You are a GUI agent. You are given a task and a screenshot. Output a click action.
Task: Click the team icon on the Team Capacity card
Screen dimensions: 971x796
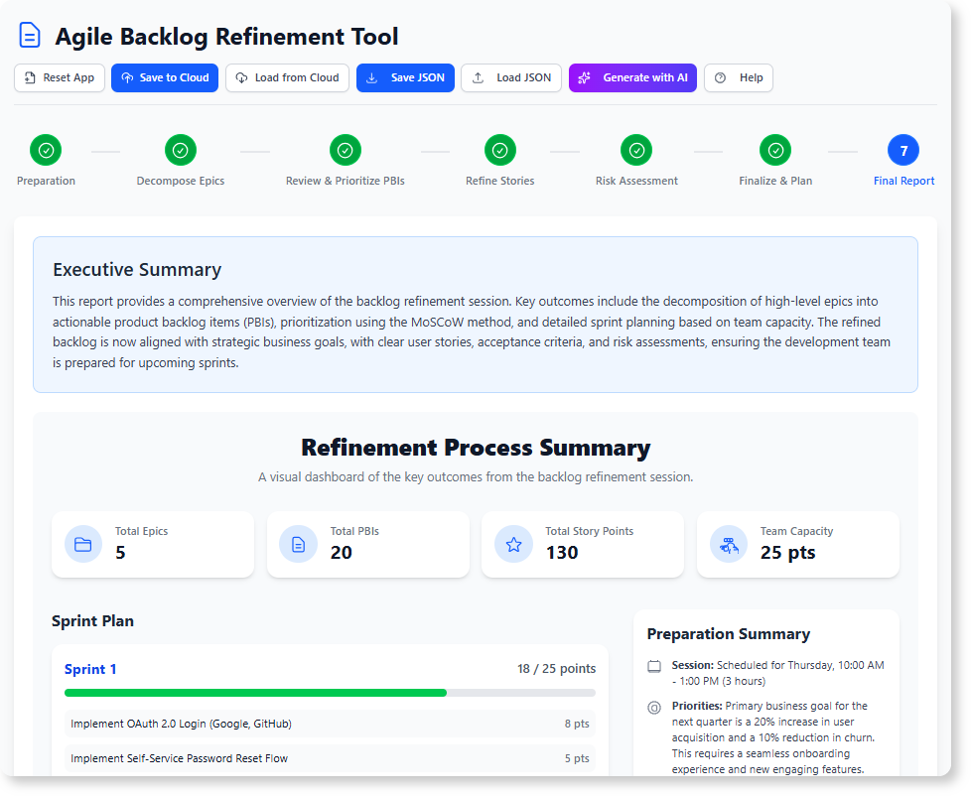[x=728, y=544]
